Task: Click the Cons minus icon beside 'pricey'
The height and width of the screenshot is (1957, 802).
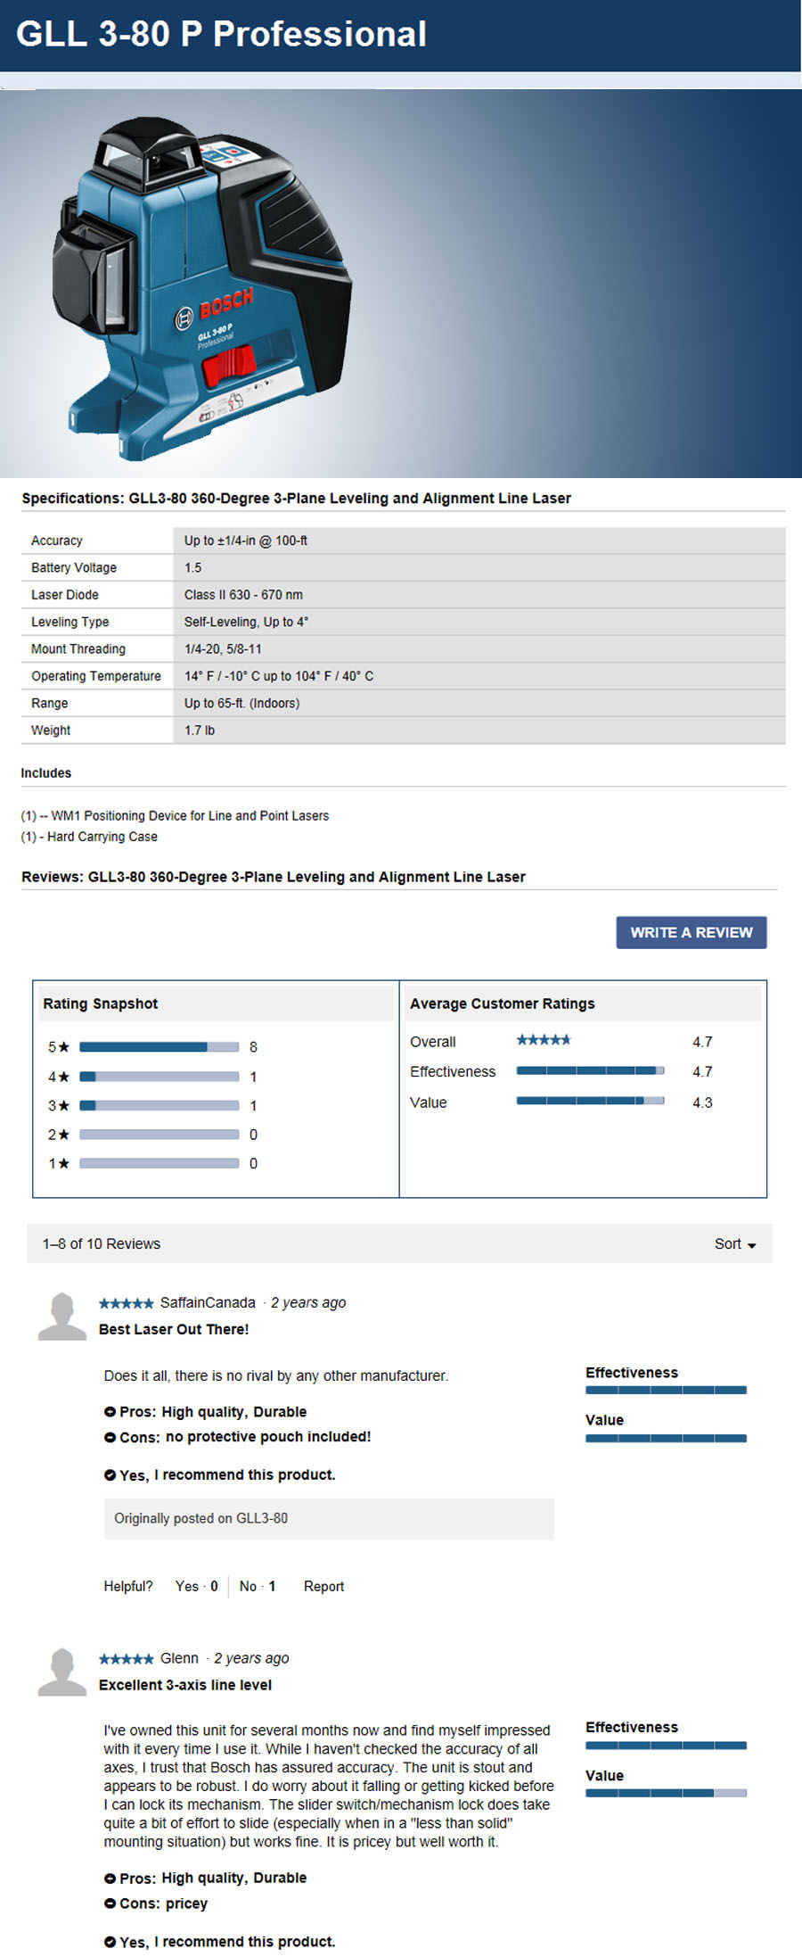Action: pyautogui.click(x=110, y=1903)
